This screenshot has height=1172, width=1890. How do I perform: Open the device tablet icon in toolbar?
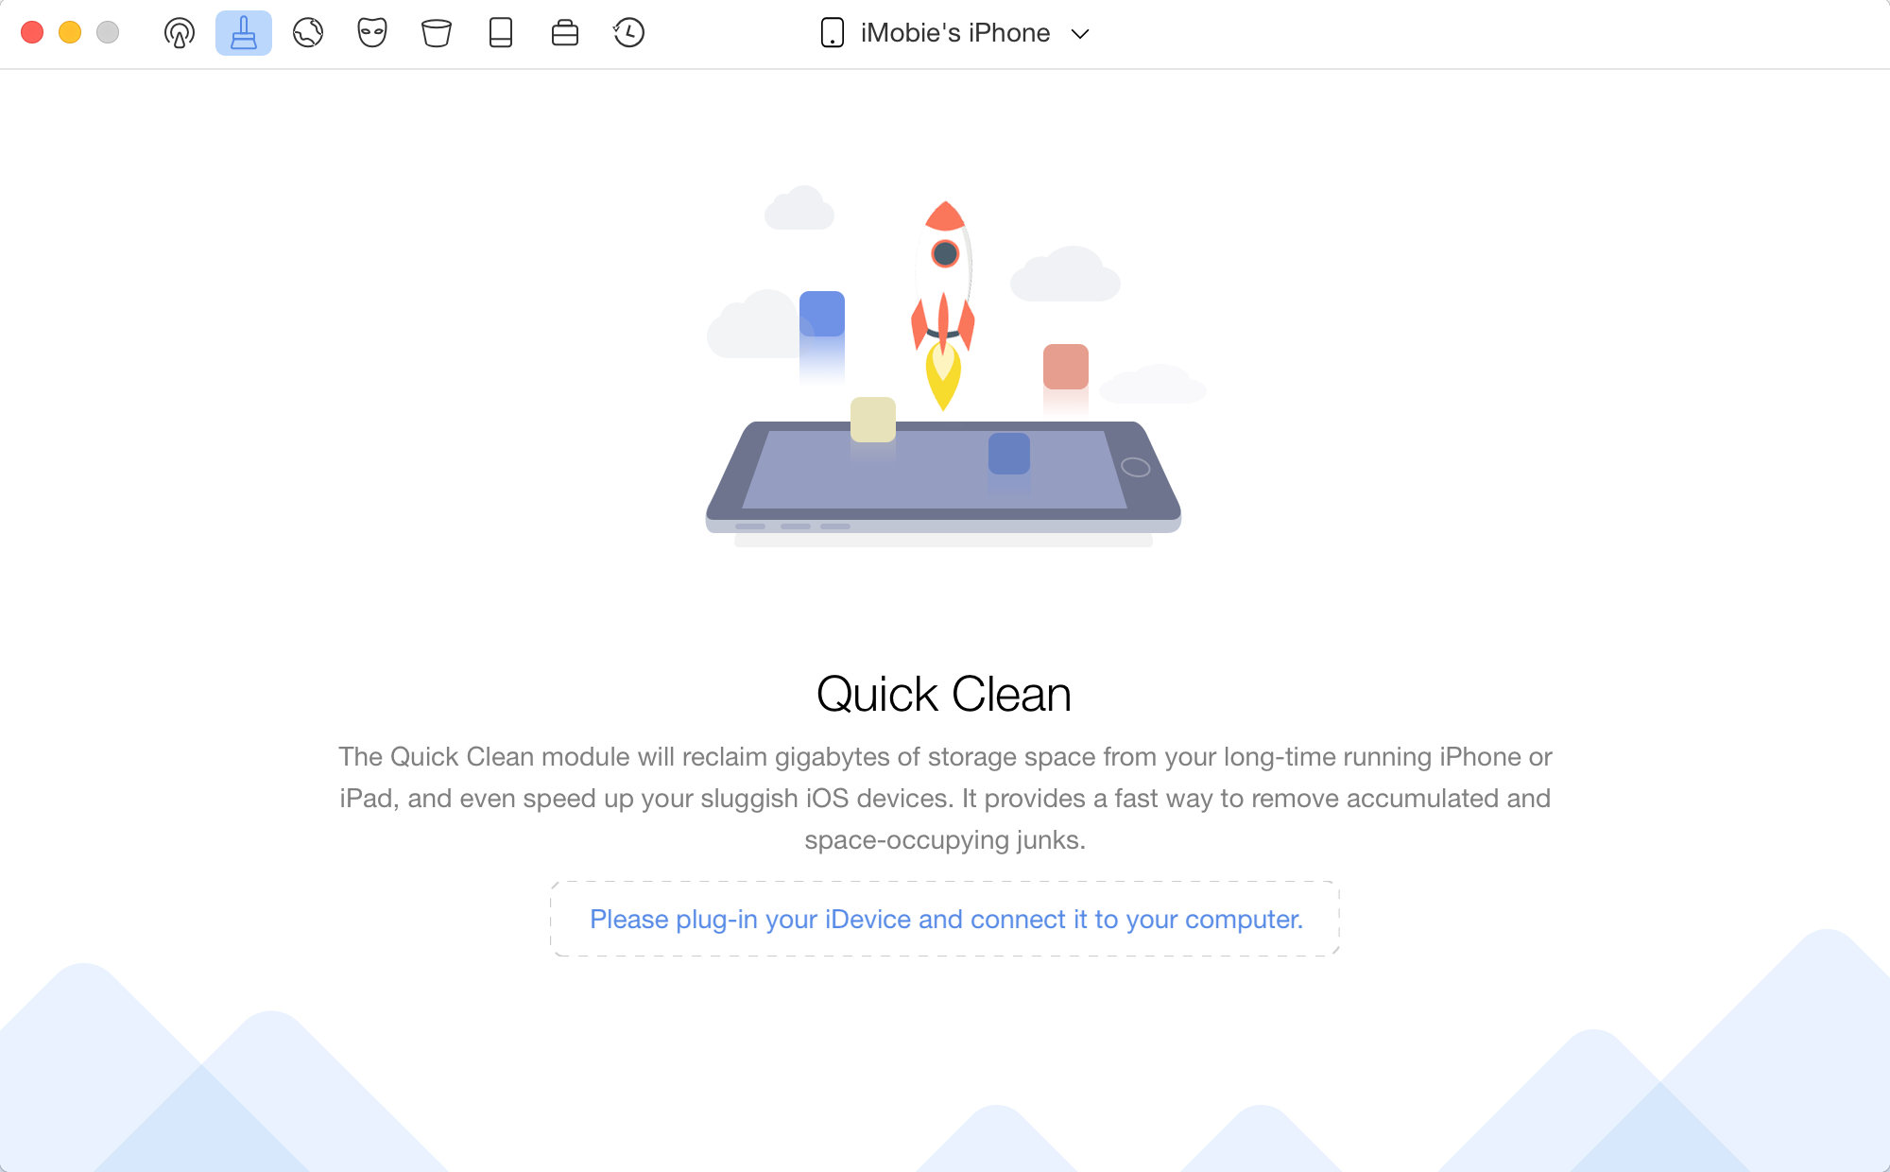[x=501, y=33]
